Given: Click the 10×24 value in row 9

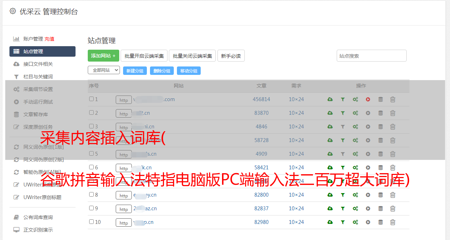Looking at the screenshot, I should coord(297,209).
